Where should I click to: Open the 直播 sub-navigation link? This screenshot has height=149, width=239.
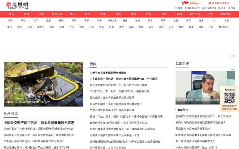pos(10,20)
